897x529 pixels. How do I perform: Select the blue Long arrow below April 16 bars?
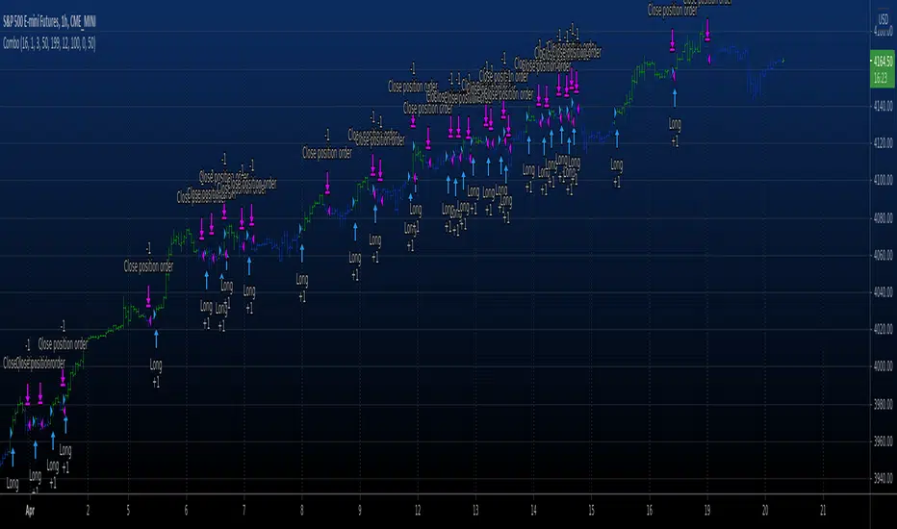coord(675,96)
